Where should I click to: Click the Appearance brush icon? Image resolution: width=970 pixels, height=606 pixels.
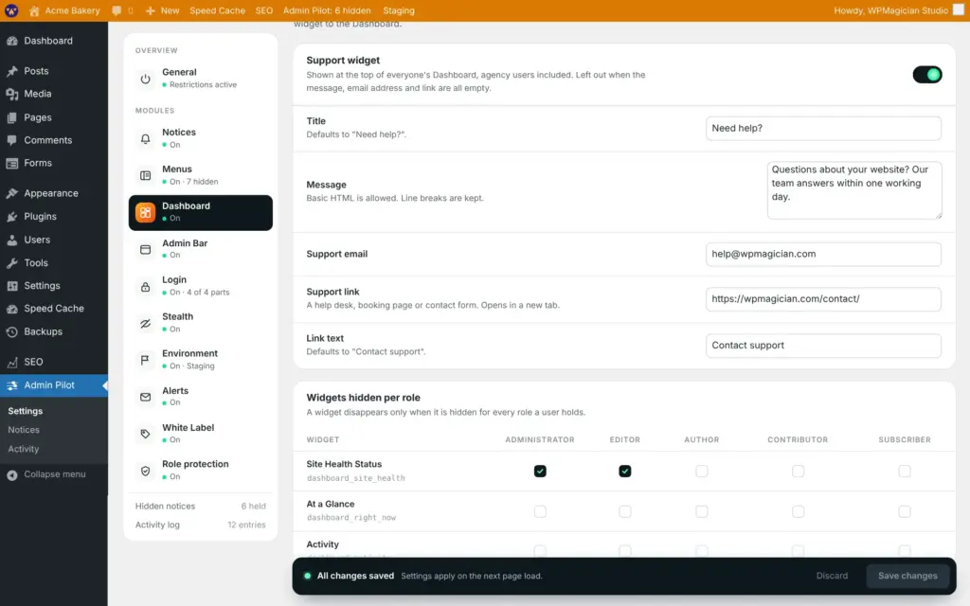pyautogui.click(x=11, y=193)
